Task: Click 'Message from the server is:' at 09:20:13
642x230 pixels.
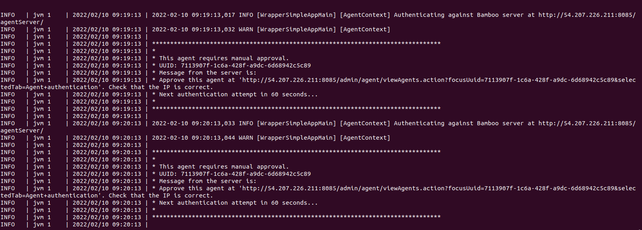Action: point(207,181)
